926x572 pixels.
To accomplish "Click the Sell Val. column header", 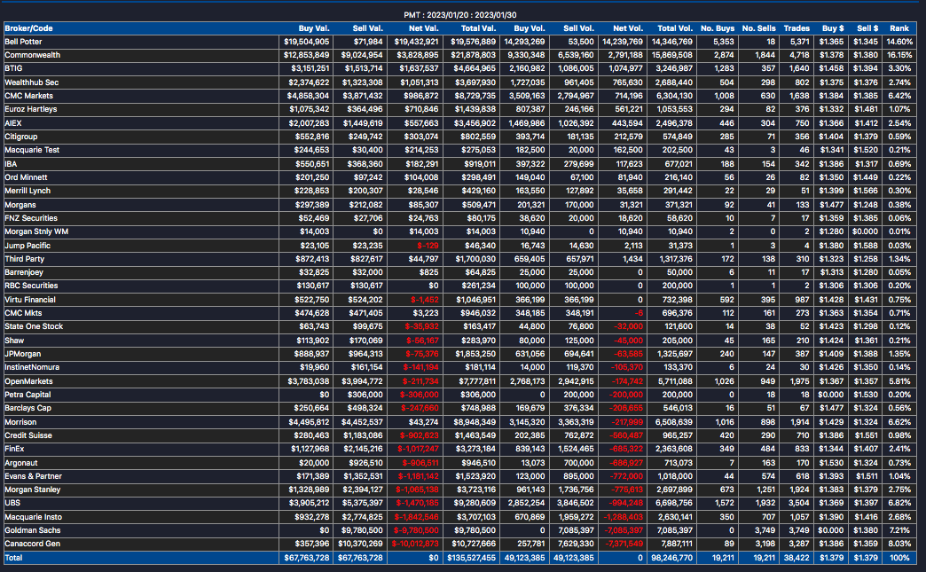I will [x=367, y=28].
